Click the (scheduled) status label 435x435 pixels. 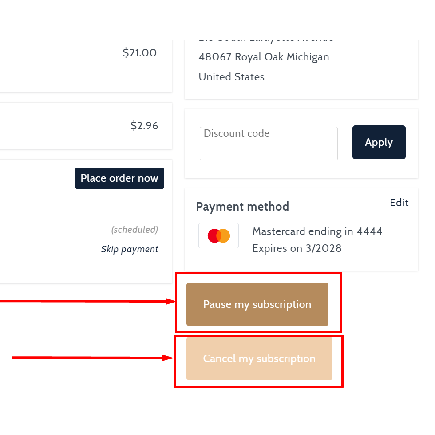tap(134, 230)
